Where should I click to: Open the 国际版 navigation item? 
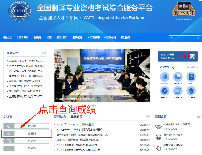click(38, 38)
